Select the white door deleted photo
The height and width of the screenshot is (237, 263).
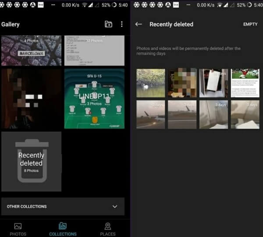point(214,83)
